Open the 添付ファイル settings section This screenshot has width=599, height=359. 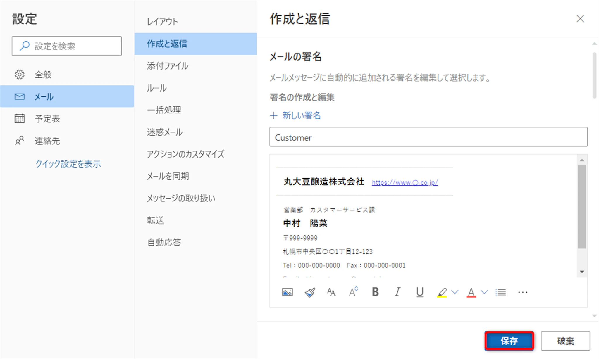[168, 66]
